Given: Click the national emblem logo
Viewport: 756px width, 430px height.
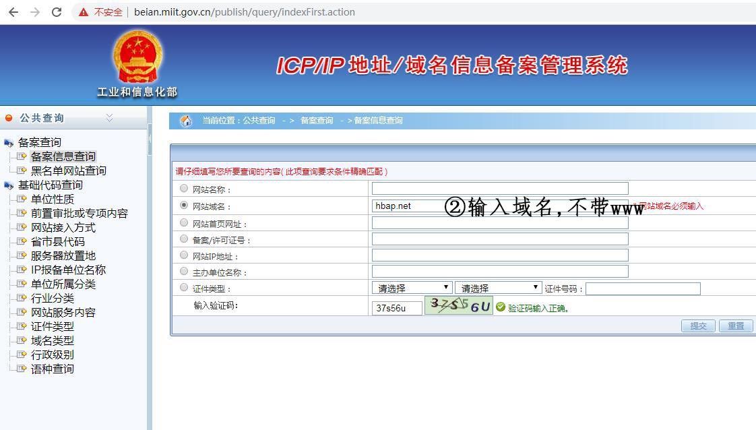Looking at the screenshot, I should tap(137, 57).
